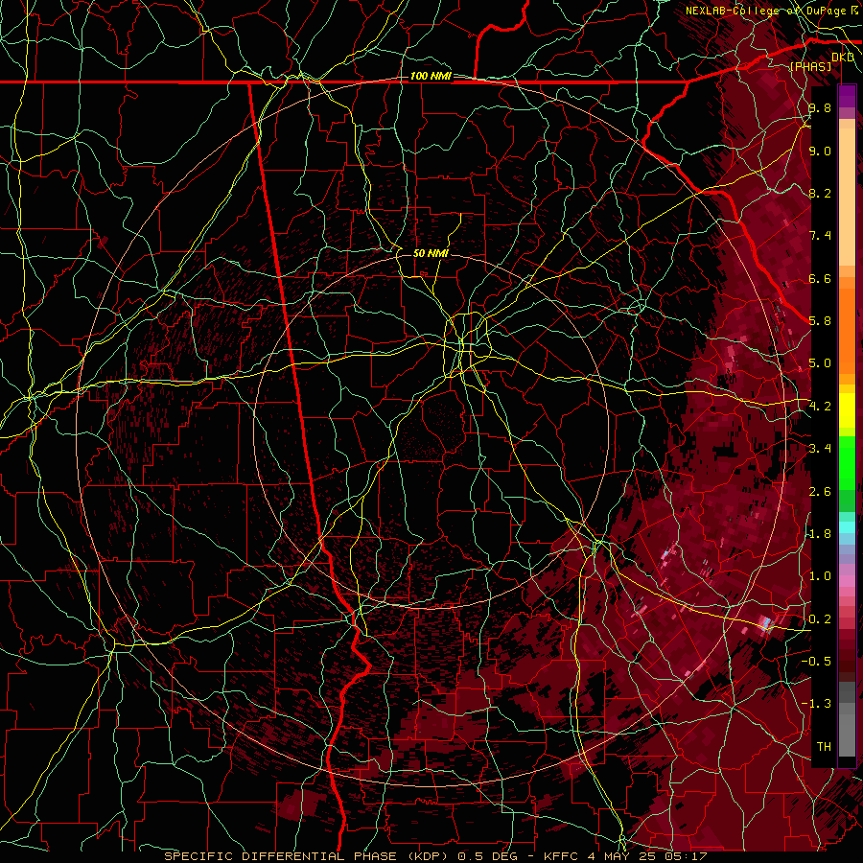This screenshot has width=863, height=863.
Task: Click the 6.6 scale label
Action: [x=820, y=278]
